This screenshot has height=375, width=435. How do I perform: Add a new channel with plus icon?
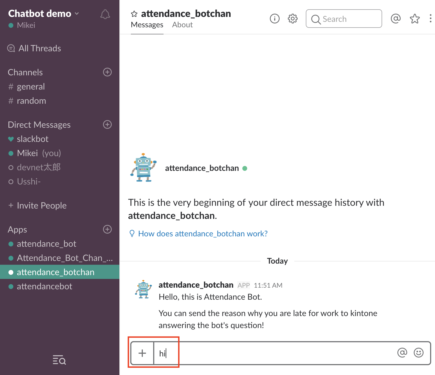pos(107,72)
